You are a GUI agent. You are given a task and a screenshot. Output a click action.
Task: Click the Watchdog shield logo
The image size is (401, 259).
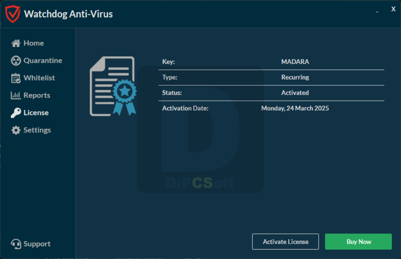coord(12,14)
